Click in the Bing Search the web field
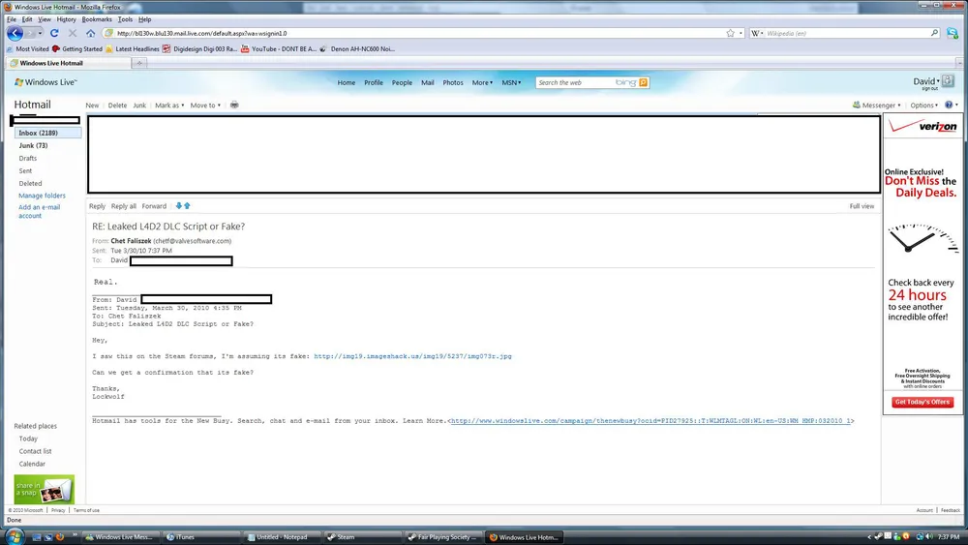Image resolution: width=968 pixels, height=545 pixels. coord(575,83)
